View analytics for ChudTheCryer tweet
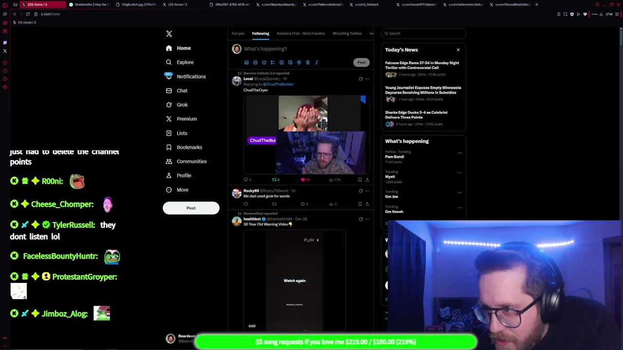Viewport: 623px width, 350px height. click(x=335, y=180)
